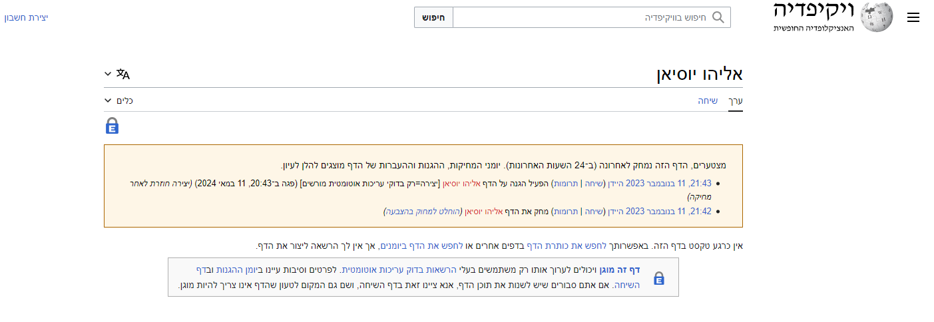Click the האנציקלופדיה החופשית tagline text

click(814, 29)
